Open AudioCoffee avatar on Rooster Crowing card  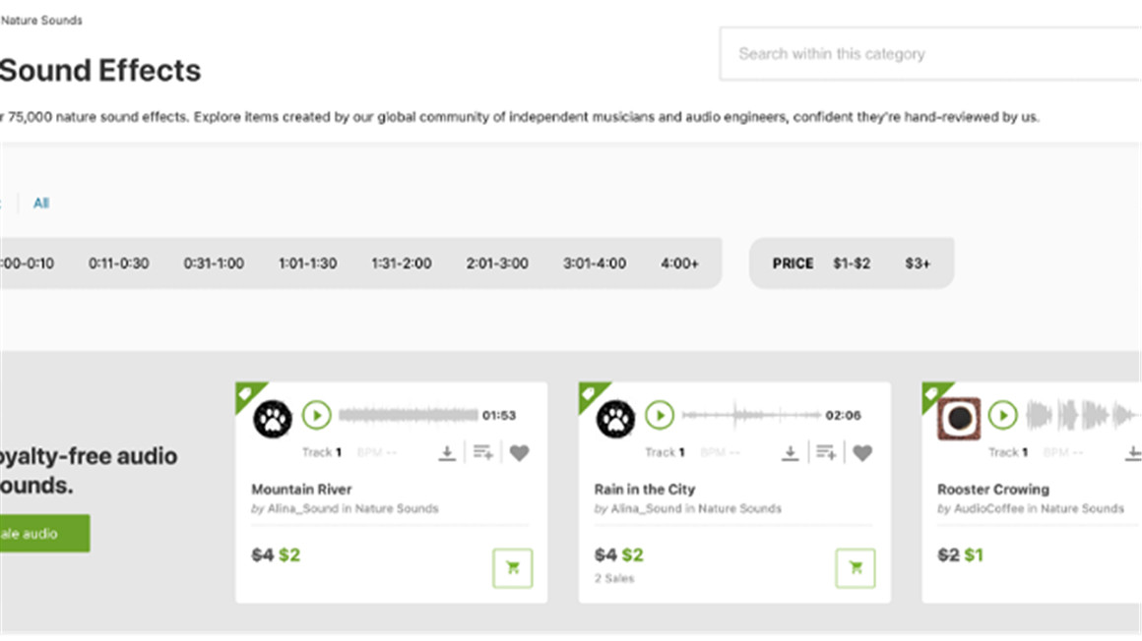(959, 419)
